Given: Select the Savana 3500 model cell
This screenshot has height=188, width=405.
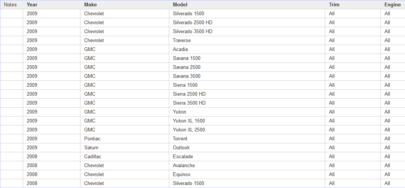Looking at the screenshot, I should click(x=247, y=76).
